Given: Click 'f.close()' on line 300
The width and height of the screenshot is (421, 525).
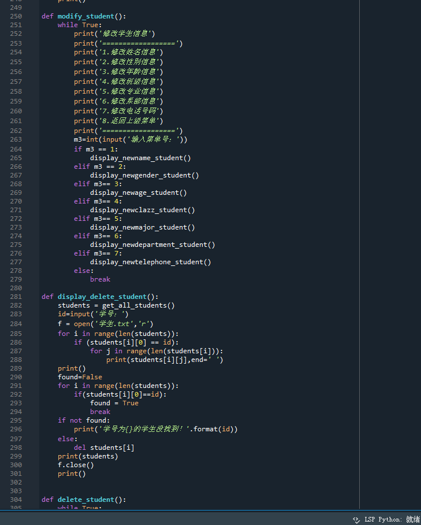Looking at the screenshot, I should 76,465.
